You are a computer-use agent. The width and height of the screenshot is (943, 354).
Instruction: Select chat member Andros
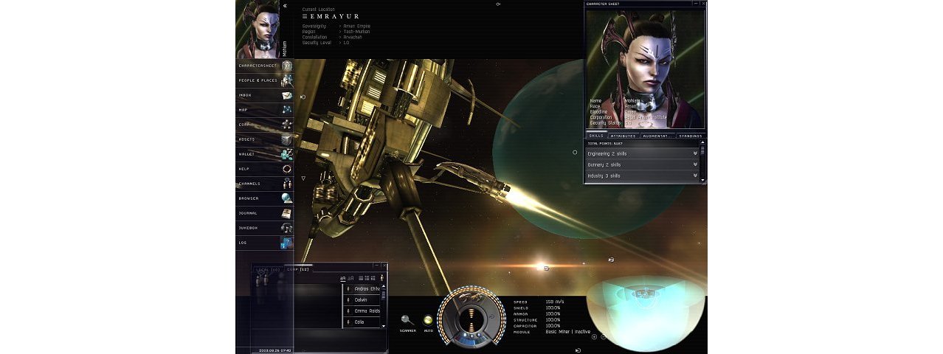362,289
